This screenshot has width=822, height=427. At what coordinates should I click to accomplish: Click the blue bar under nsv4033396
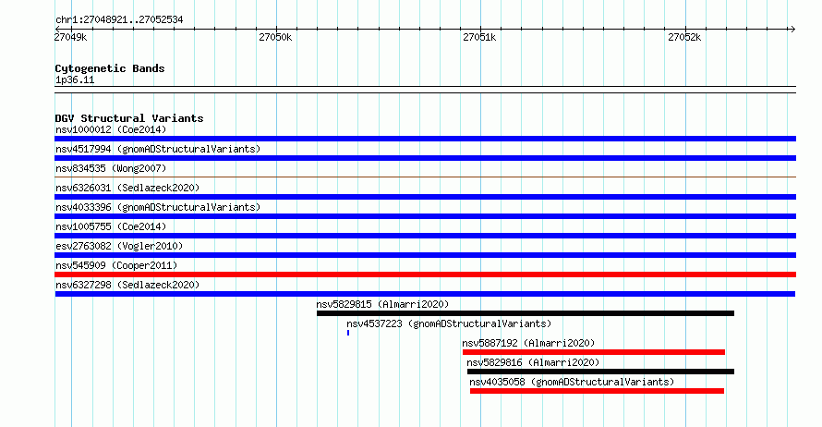425,216
